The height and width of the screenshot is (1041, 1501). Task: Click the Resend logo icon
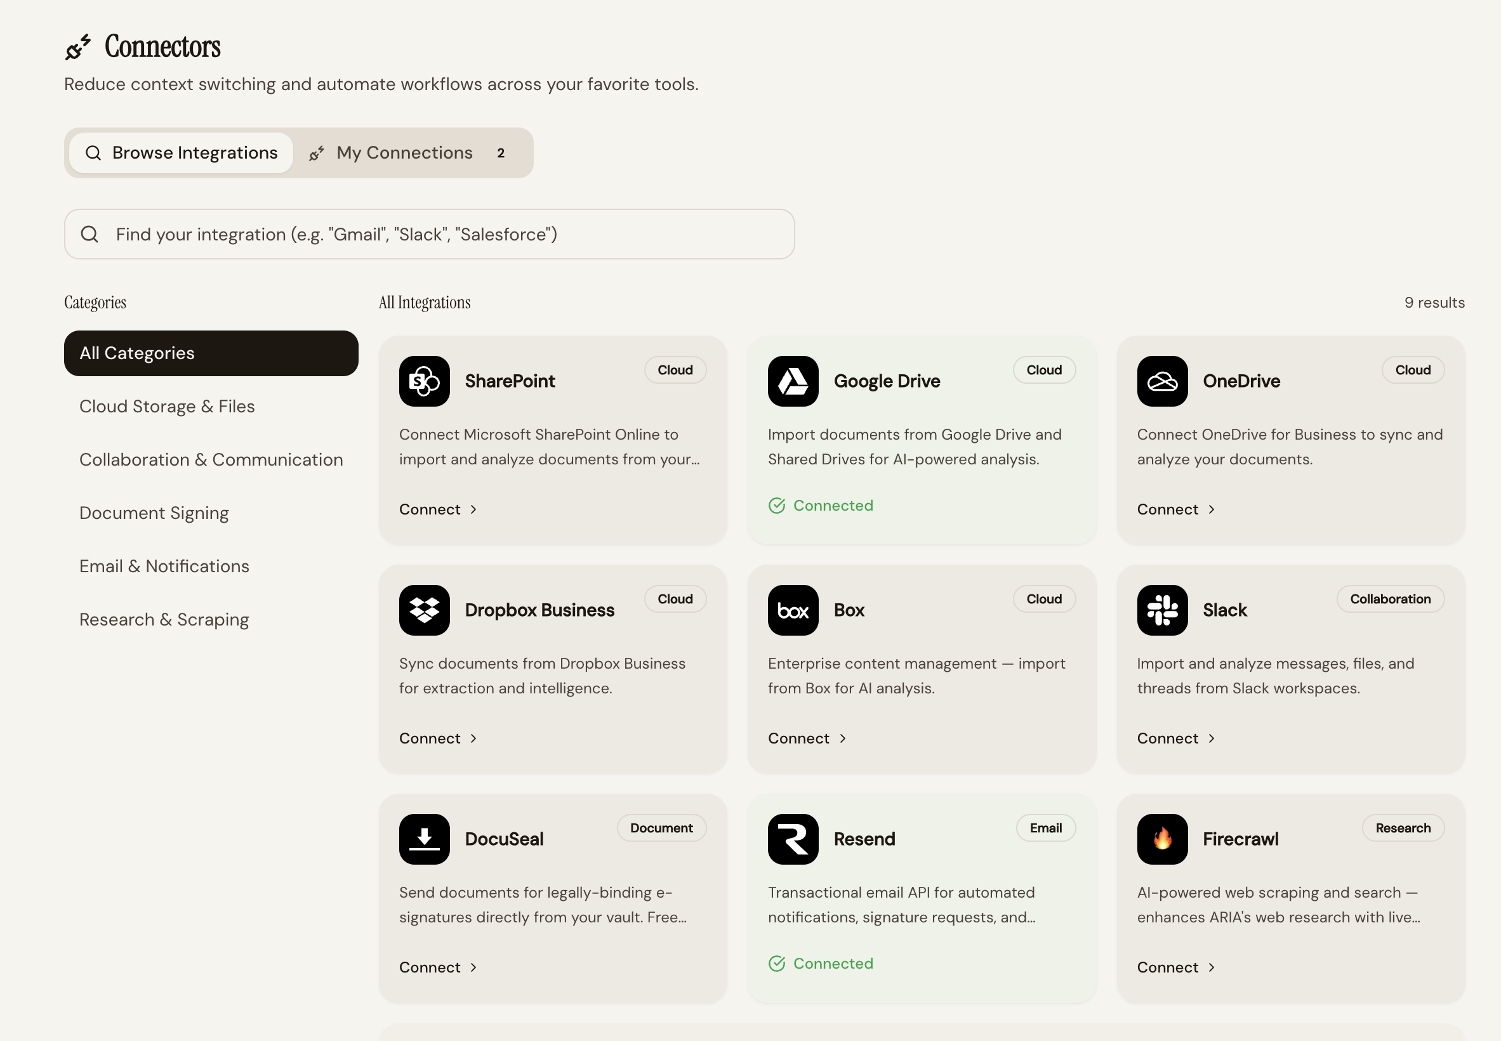coord(793,839)
